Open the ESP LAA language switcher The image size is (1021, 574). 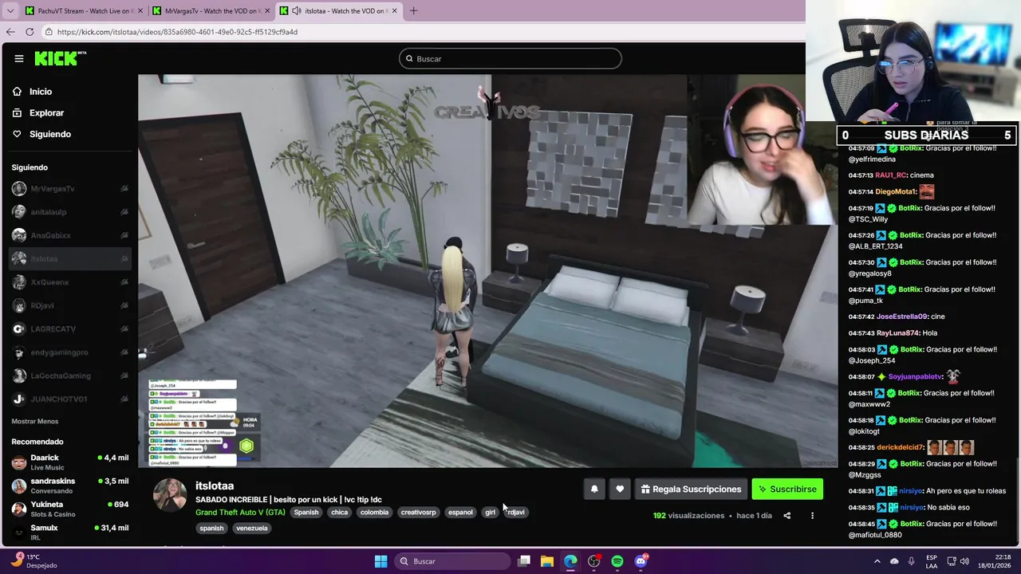point(932,561)
